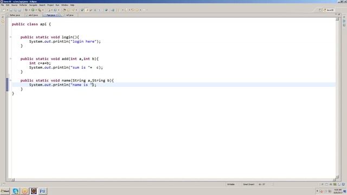Screen dimensions: 347x195
Task: Open the Project menu
Action: (x=50, y=5)
